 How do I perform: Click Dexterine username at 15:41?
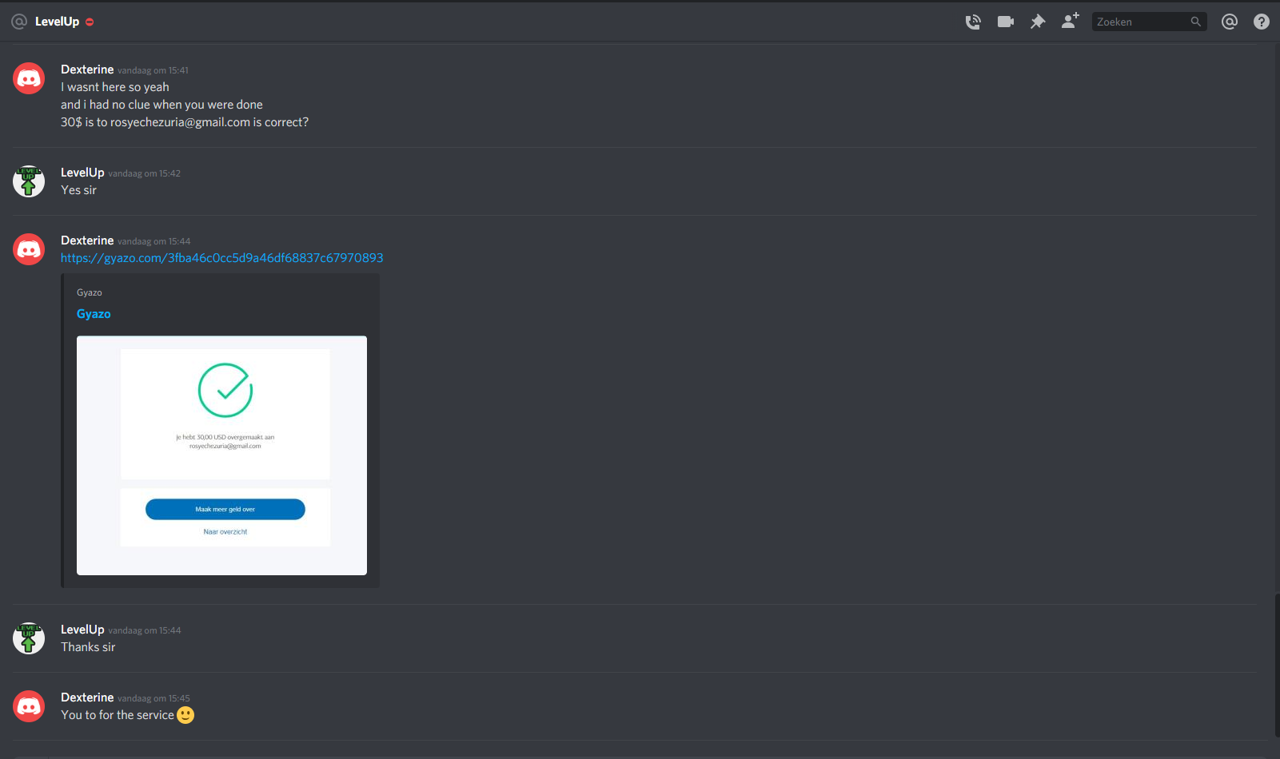[x=87, y=70]
